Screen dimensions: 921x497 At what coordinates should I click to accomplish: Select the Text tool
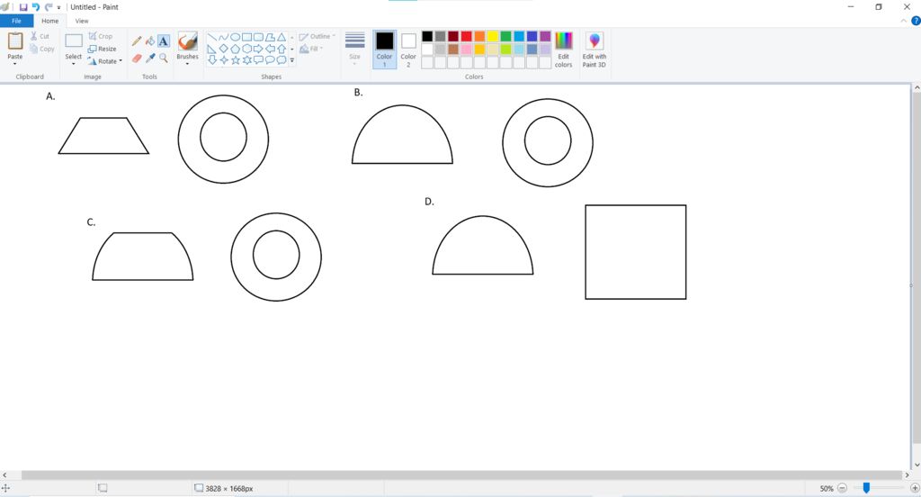[x=164, y=41]
